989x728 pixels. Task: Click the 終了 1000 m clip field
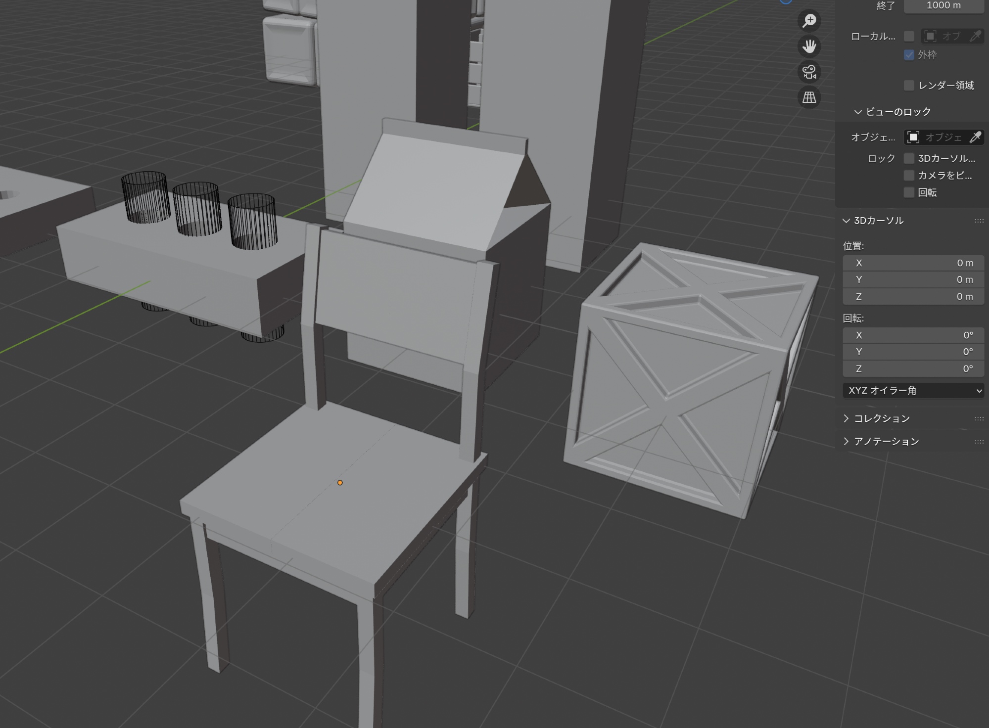click(x=943, y=5)
